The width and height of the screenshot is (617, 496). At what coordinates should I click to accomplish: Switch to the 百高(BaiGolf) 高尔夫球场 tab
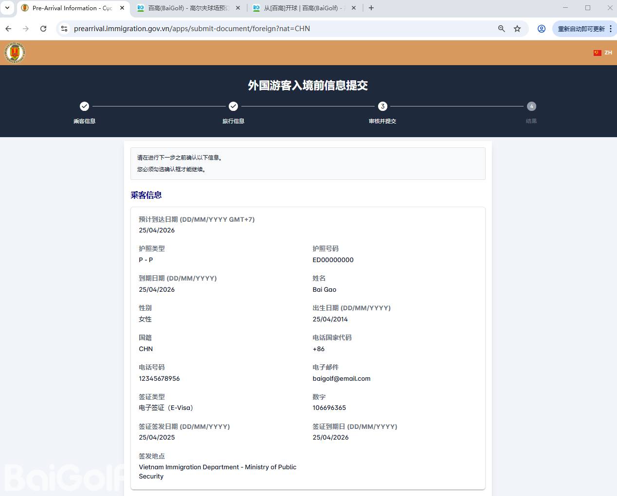(188, 8)
